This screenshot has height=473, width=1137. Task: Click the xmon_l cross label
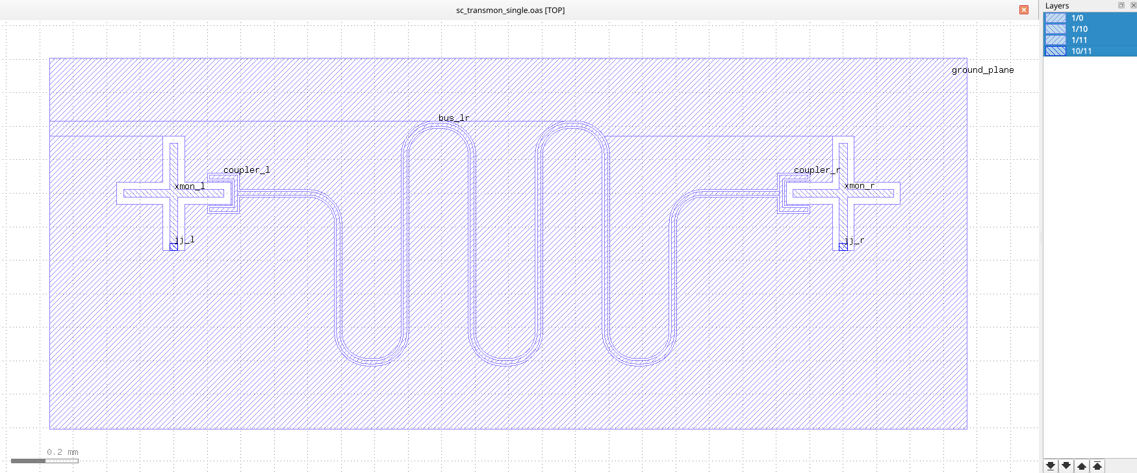pos(189,186)
